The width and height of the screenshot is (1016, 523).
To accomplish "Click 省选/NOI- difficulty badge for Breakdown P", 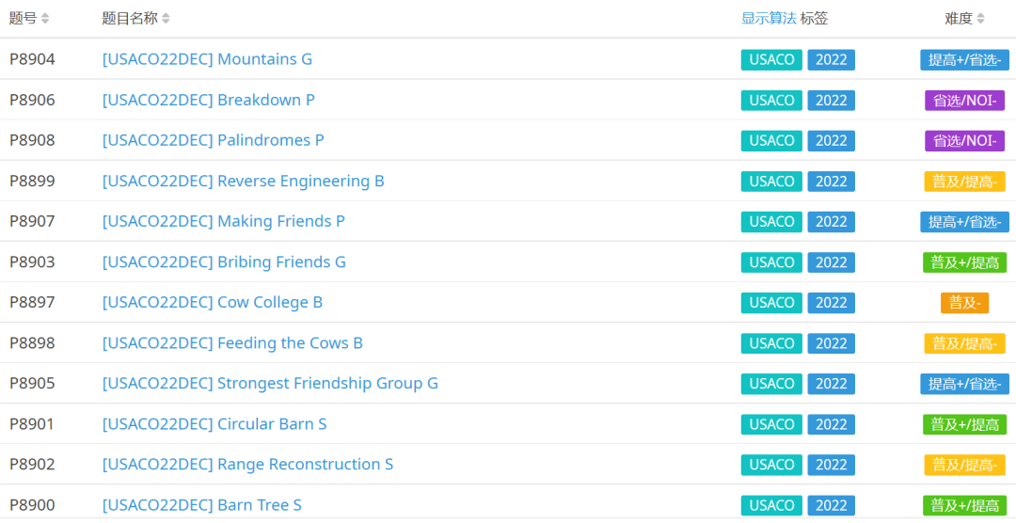I will 964,100.
